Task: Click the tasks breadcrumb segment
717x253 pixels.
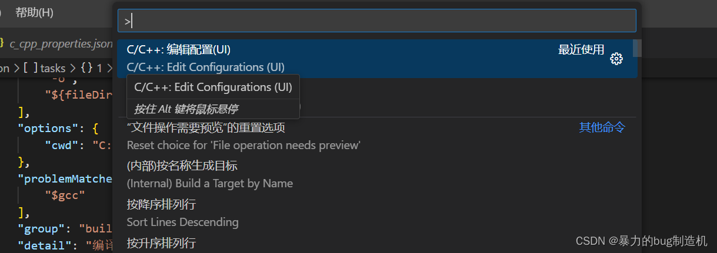Action: coord(52,68)
